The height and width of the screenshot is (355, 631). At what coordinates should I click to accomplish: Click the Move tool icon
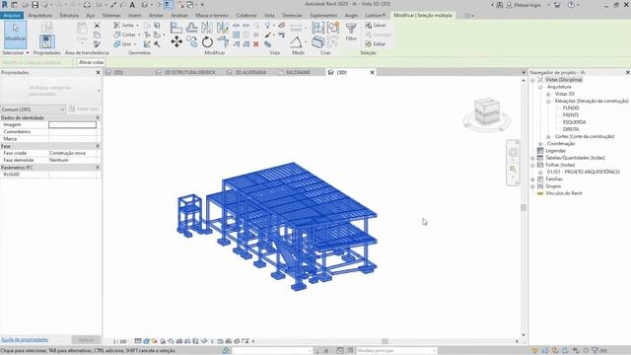[x=176, y=41]
